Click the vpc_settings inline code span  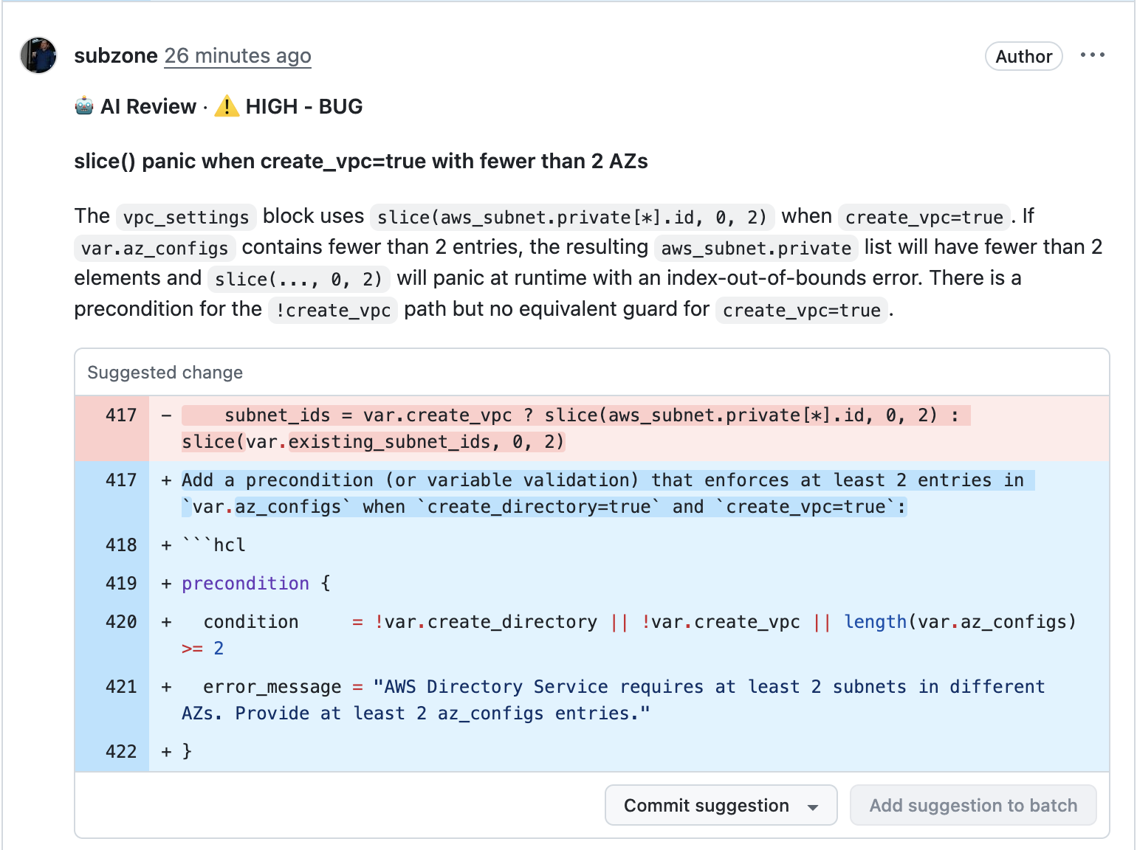tap(185, 217)
